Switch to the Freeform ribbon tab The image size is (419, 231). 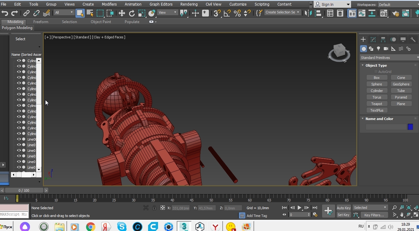point(41,22)
